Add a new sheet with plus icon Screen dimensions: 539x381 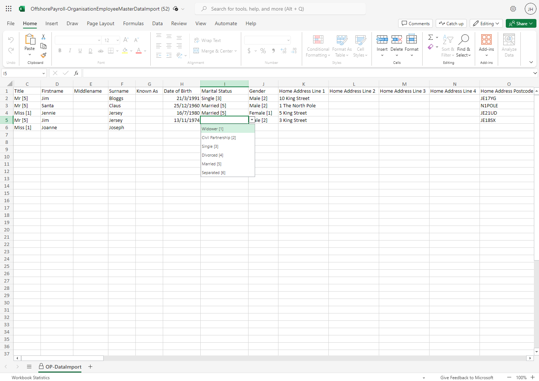pos(91,367)
